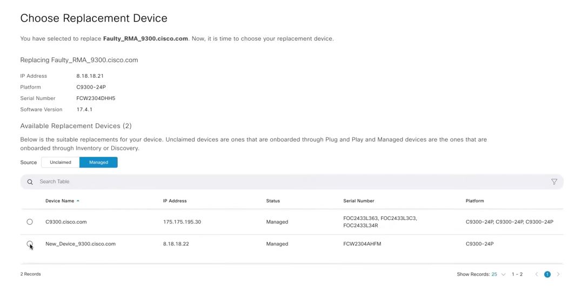Sort by Platform column header

[x=475, y=201]
